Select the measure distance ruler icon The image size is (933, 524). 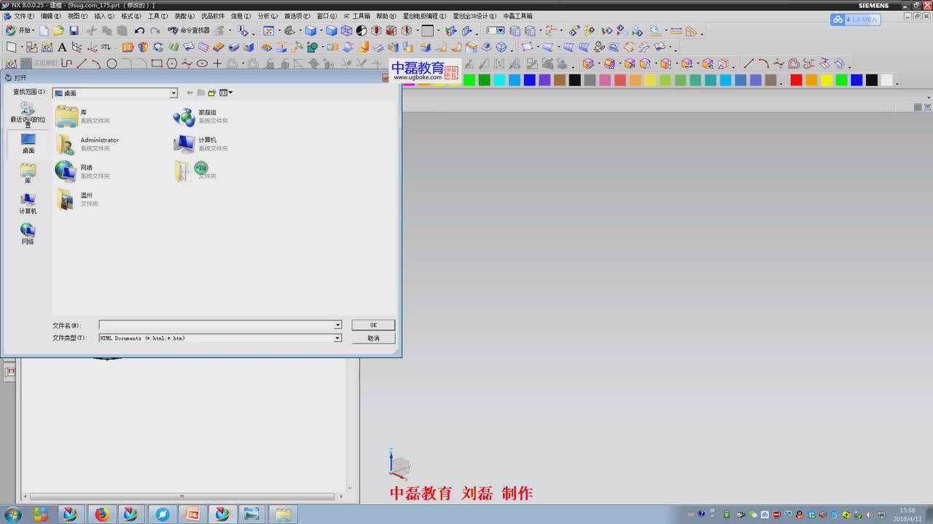[676, 31]
